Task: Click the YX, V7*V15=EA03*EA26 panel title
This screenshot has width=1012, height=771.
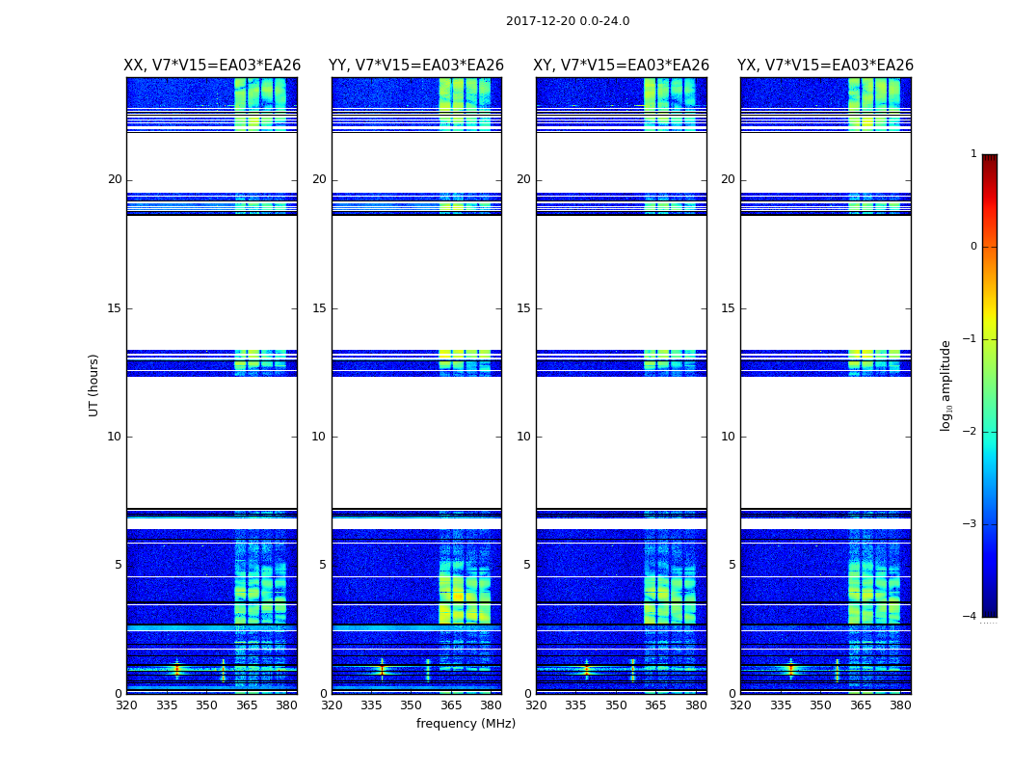Action: pyautogui.click(x=825, y=66)
